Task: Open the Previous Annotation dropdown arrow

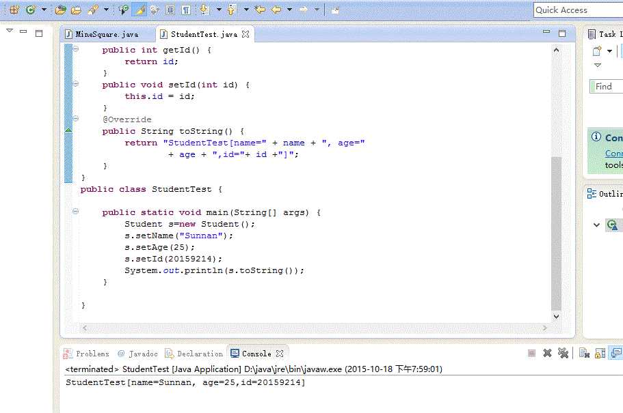Action: click(x=246, y=10)
